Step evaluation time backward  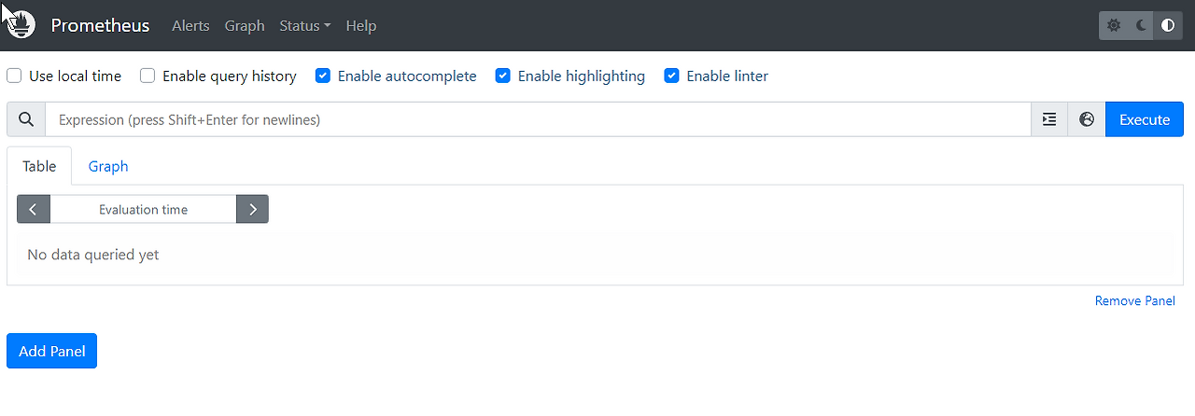(34, 210)
